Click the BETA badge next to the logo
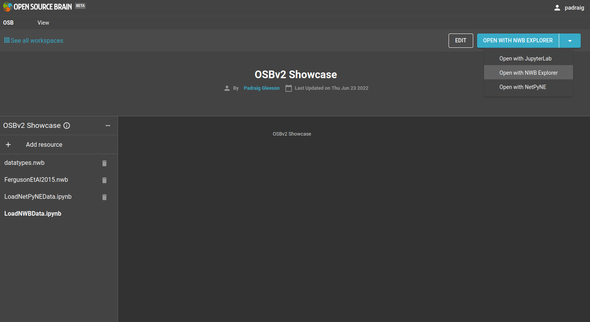 tap(80, 6)
